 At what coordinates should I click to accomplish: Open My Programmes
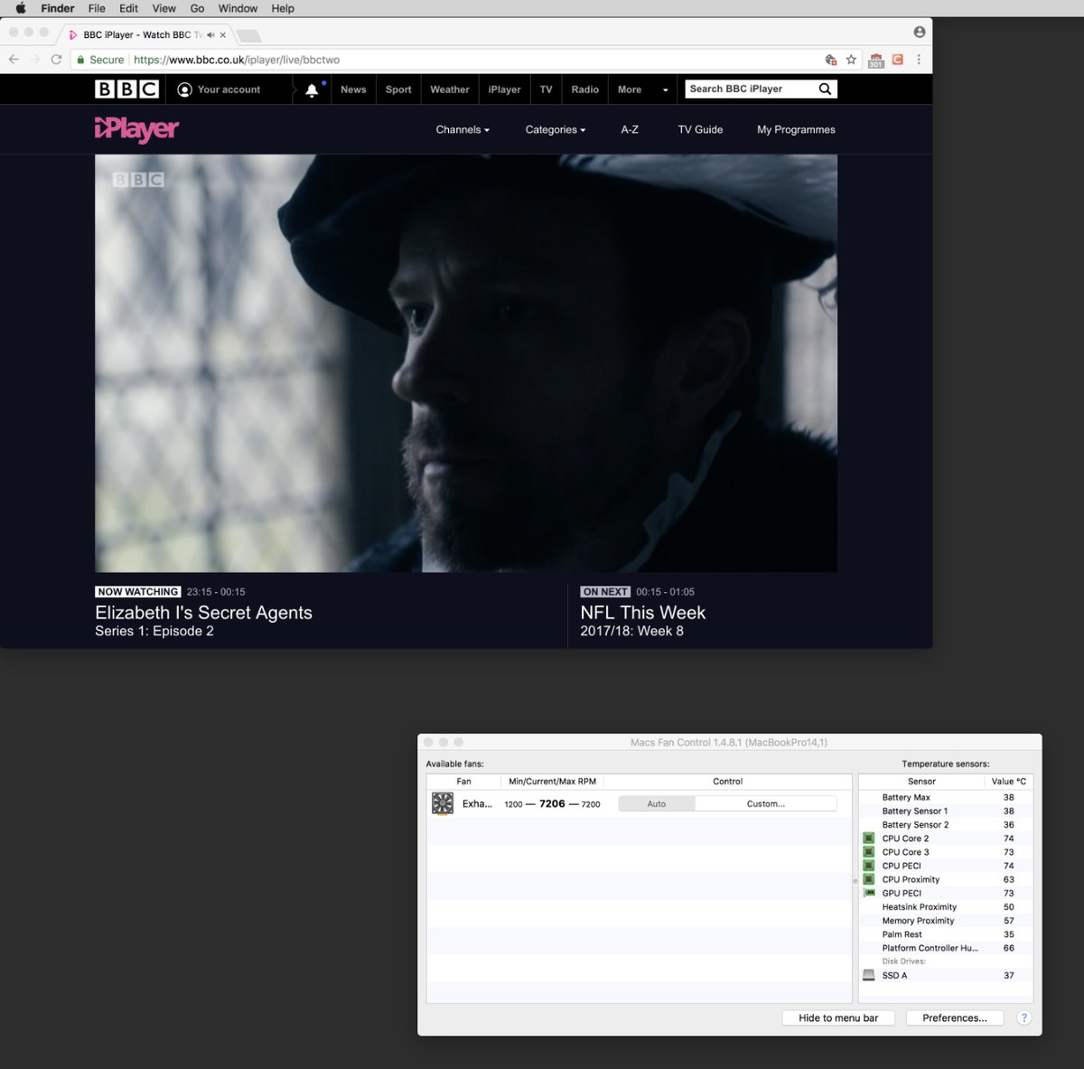pos(796,130)
